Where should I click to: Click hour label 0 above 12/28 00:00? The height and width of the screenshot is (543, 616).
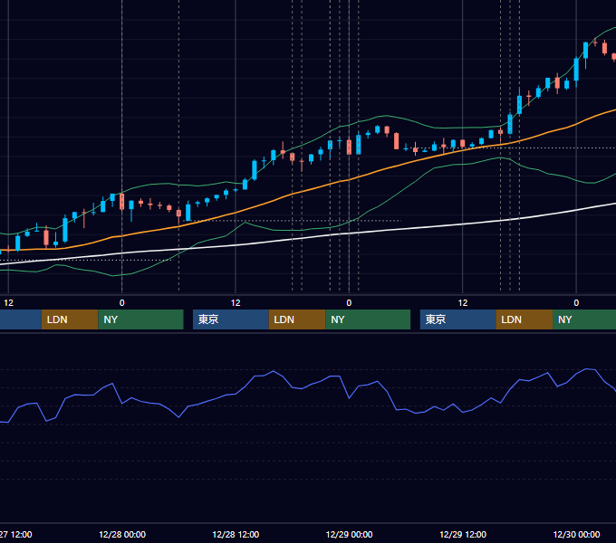tap(121, 303)
